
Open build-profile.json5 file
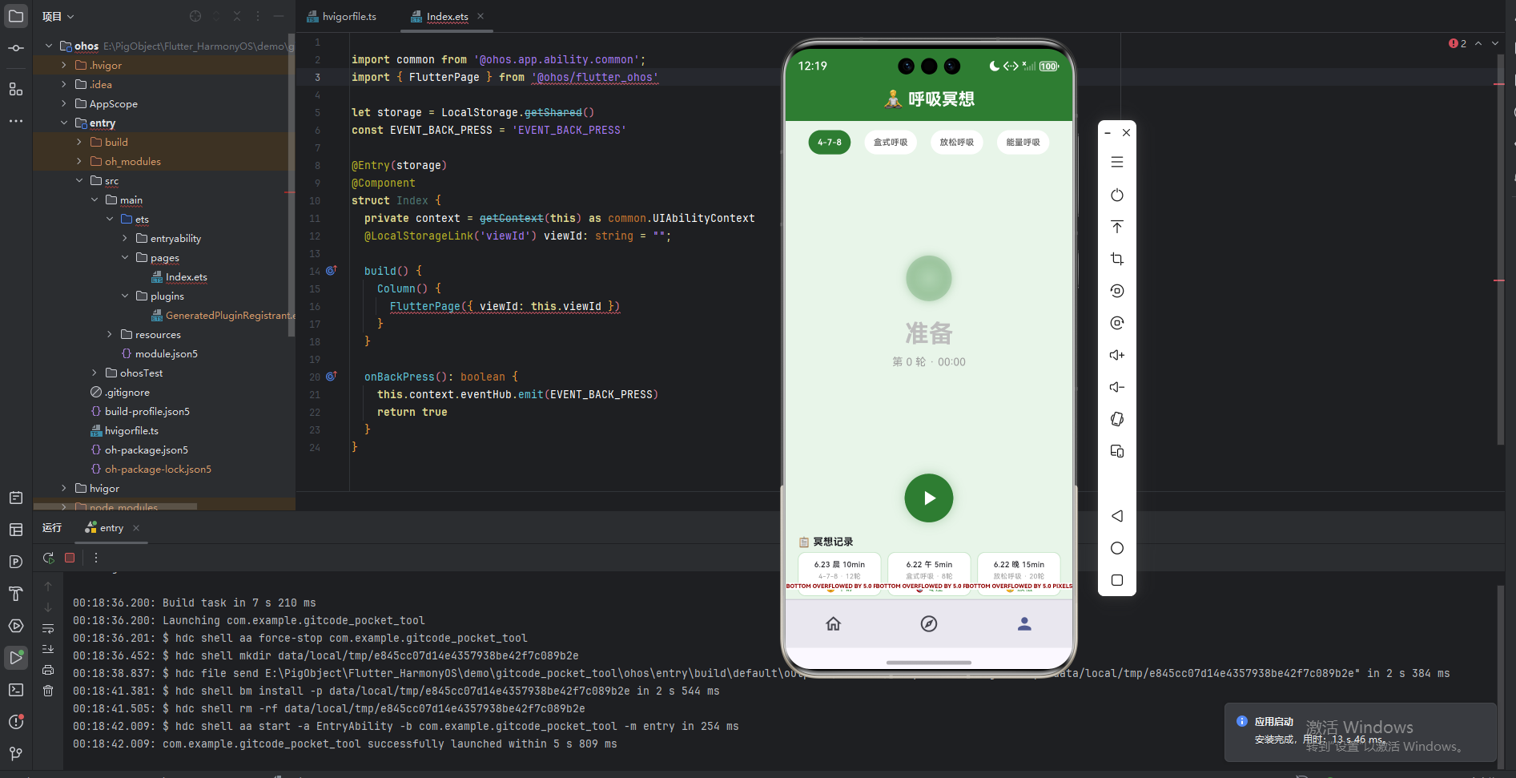click(x=140, y=411)
